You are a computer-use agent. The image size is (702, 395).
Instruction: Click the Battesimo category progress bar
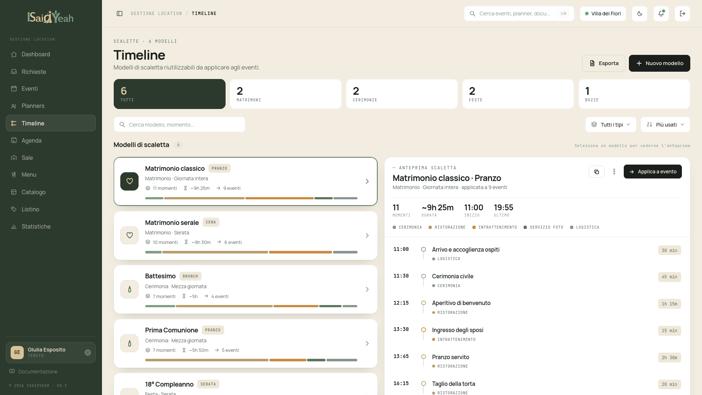[251, 306]
